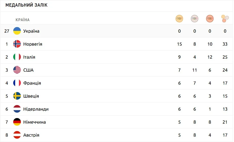
Task: Click the USA flag icon
Action: pos(17,70)
